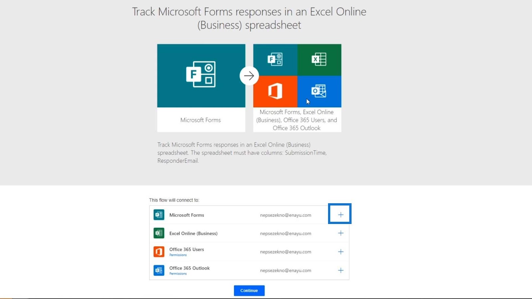Click the template description paragraph

(x=242, y=153)
